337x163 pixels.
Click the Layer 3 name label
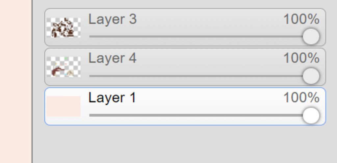tap(113, 19)
